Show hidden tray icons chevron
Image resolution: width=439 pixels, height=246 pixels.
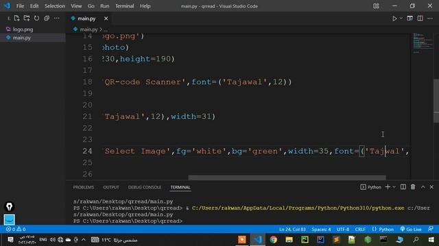(84, 240)
